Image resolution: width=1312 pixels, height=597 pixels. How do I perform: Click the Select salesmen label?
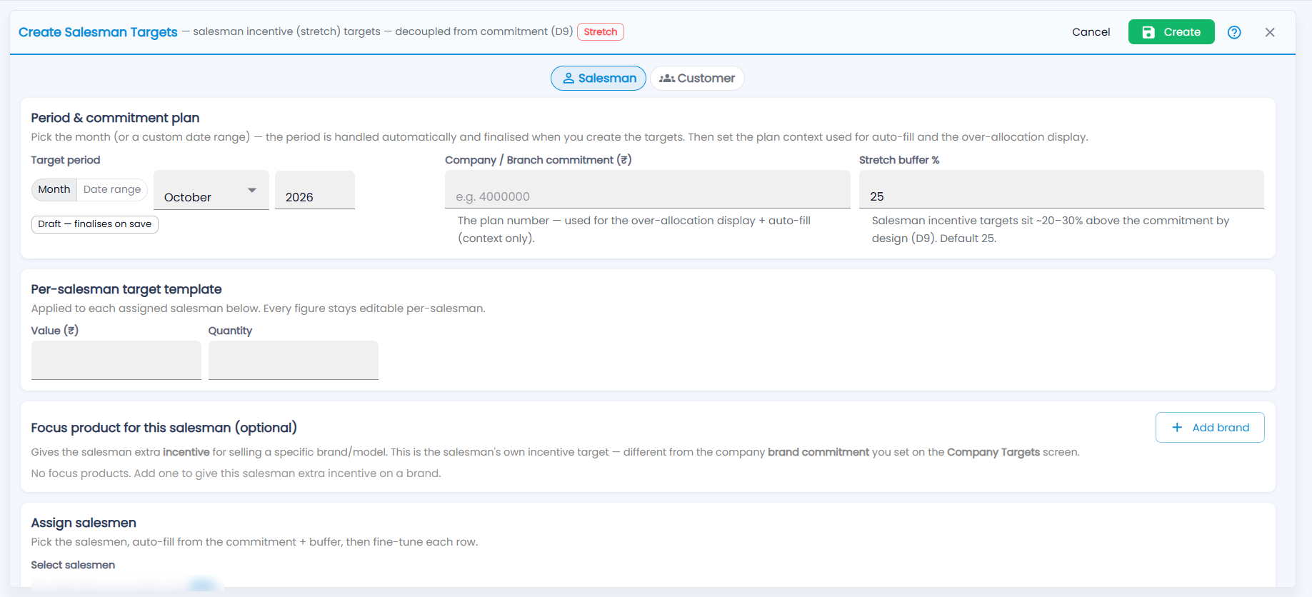73,565
